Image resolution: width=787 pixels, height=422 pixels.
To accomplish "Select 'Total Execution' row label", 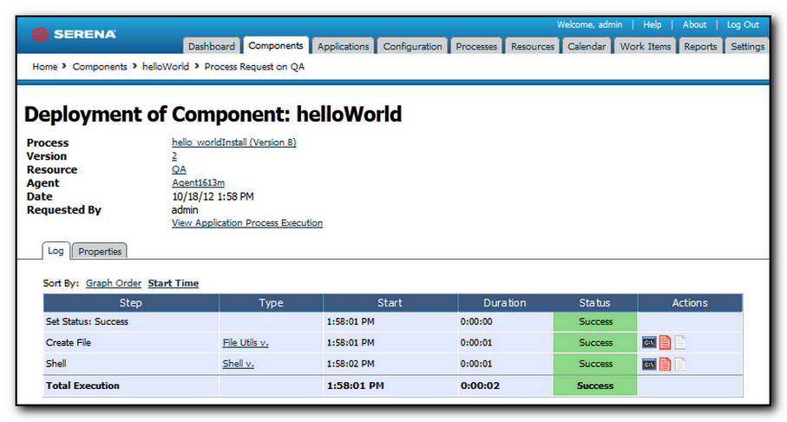I will click(x=82, y=386).
